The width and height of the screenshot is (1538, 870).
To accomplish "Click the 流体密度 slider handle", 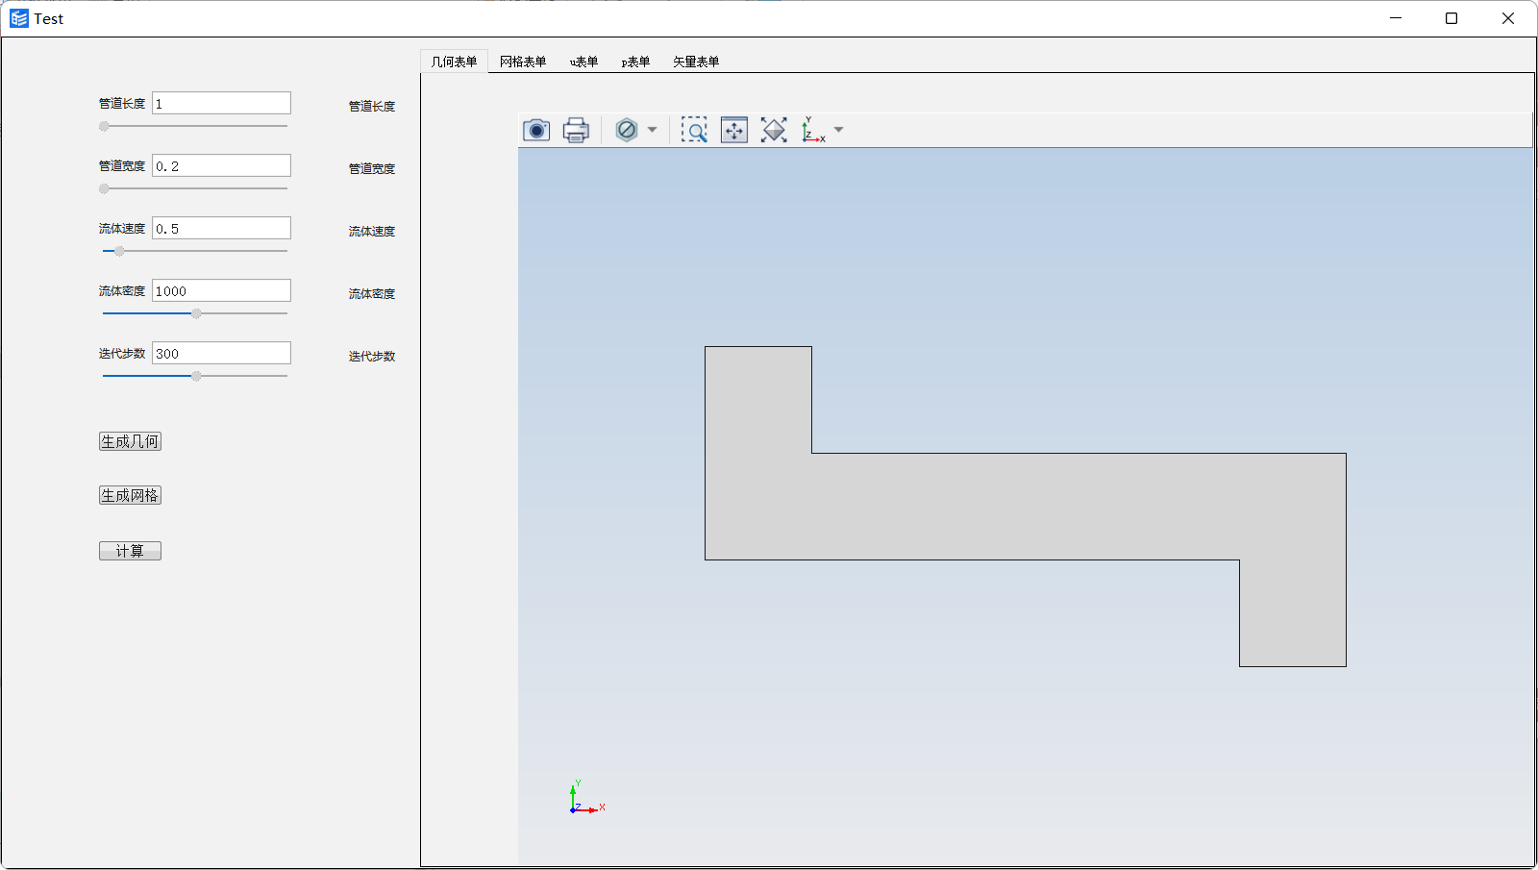I will click(x=196, y=313).
